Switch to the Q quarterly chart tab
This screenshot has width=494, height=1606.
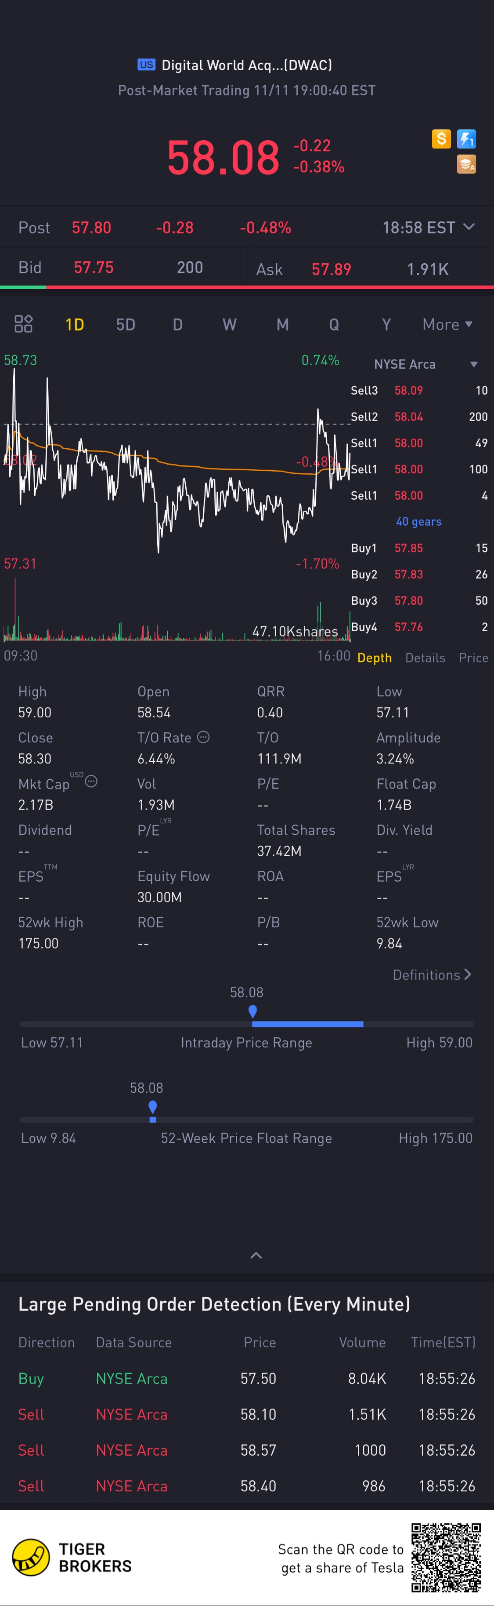tap(334, 324)
